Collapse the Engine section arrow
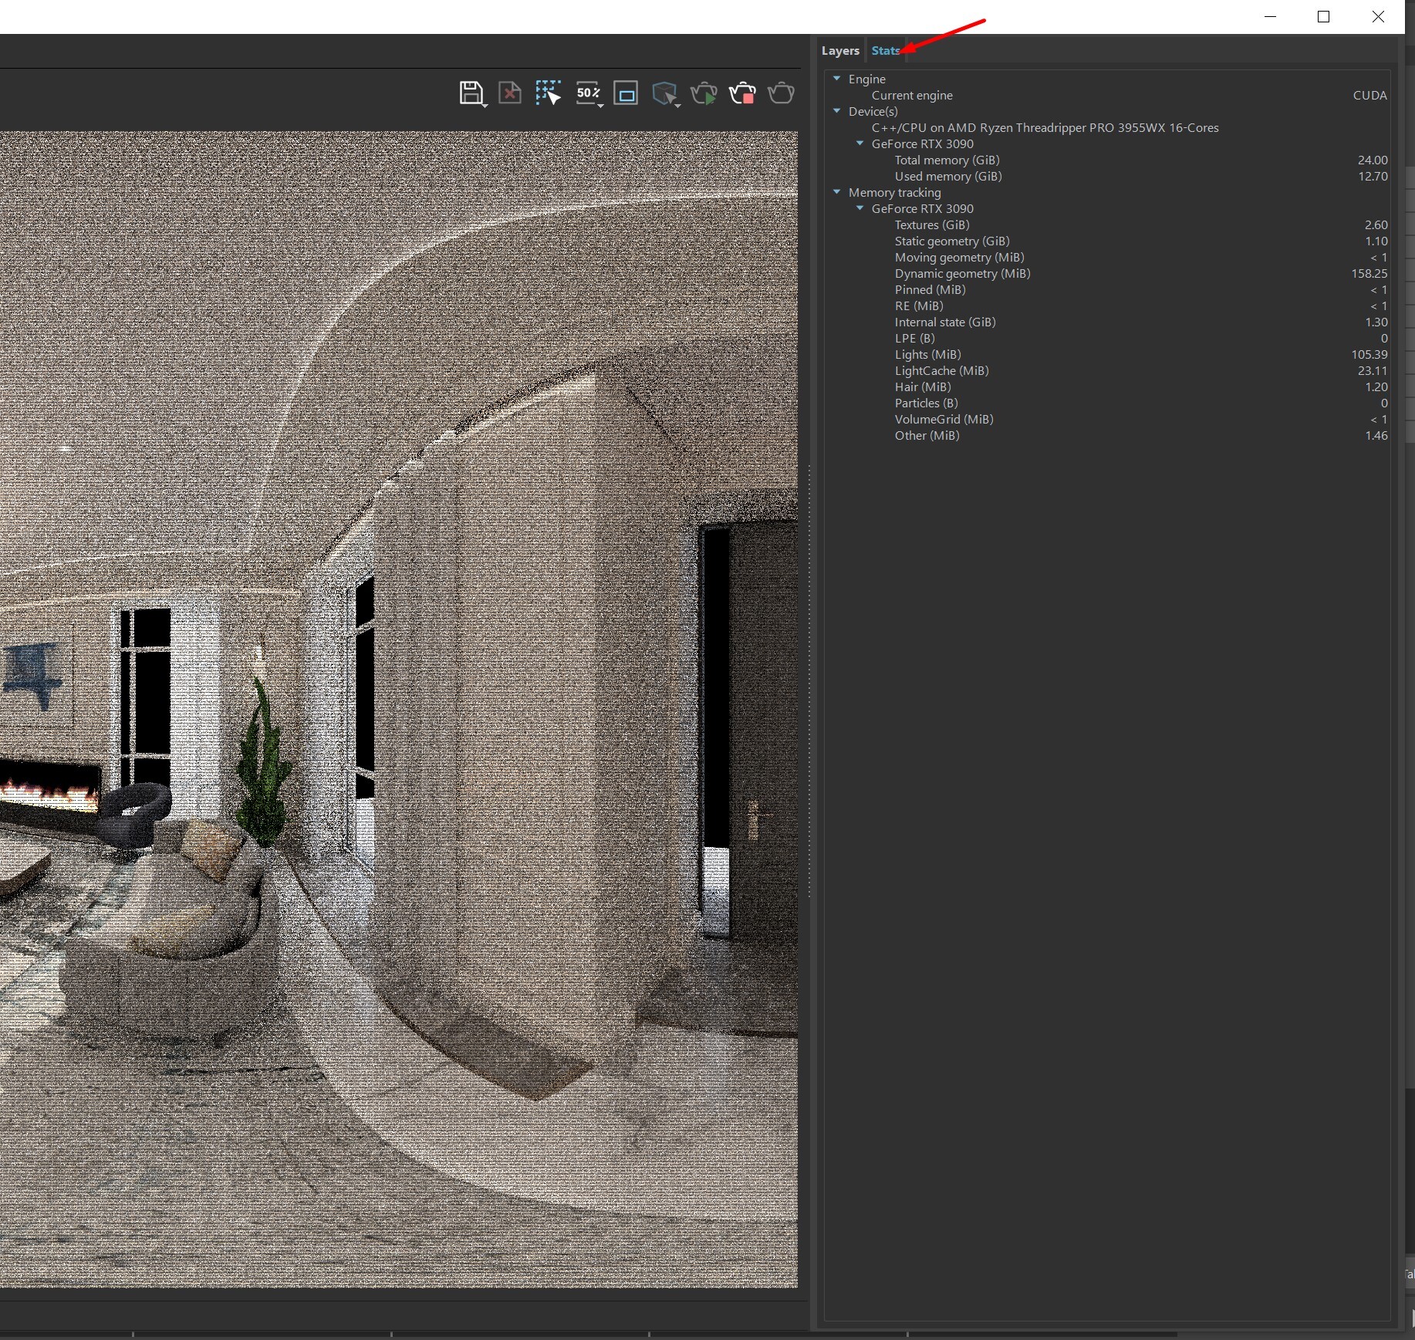The width and height of the screenshot is (1415, 1340). (837, 79)
